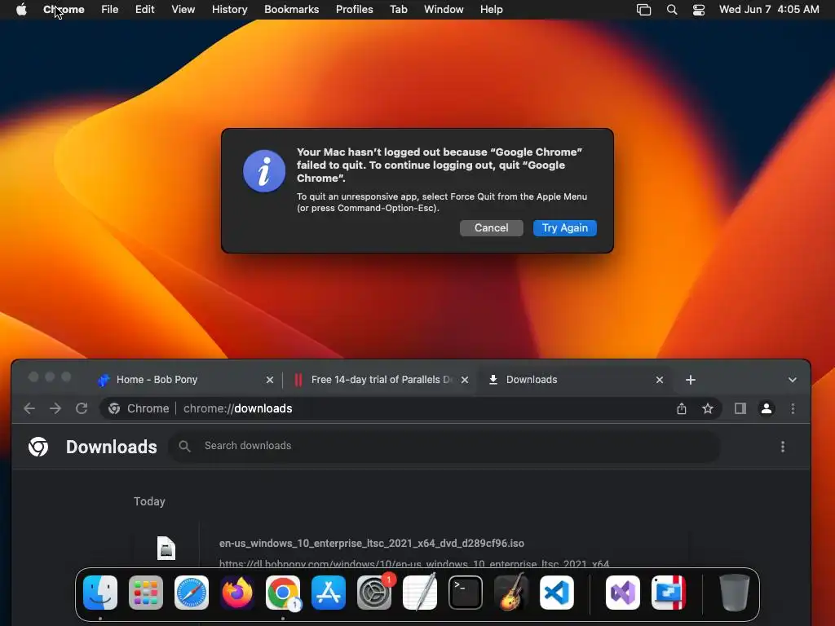This screenshot has width=835, height=626.
Task: Open a new Chrome tab
Action: (x=690, y=380)
